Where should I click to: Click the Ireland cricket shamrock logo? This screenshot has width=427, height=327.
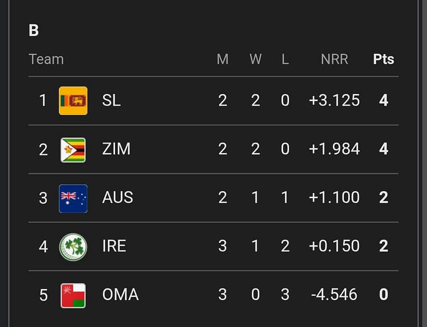coord(73,246)
